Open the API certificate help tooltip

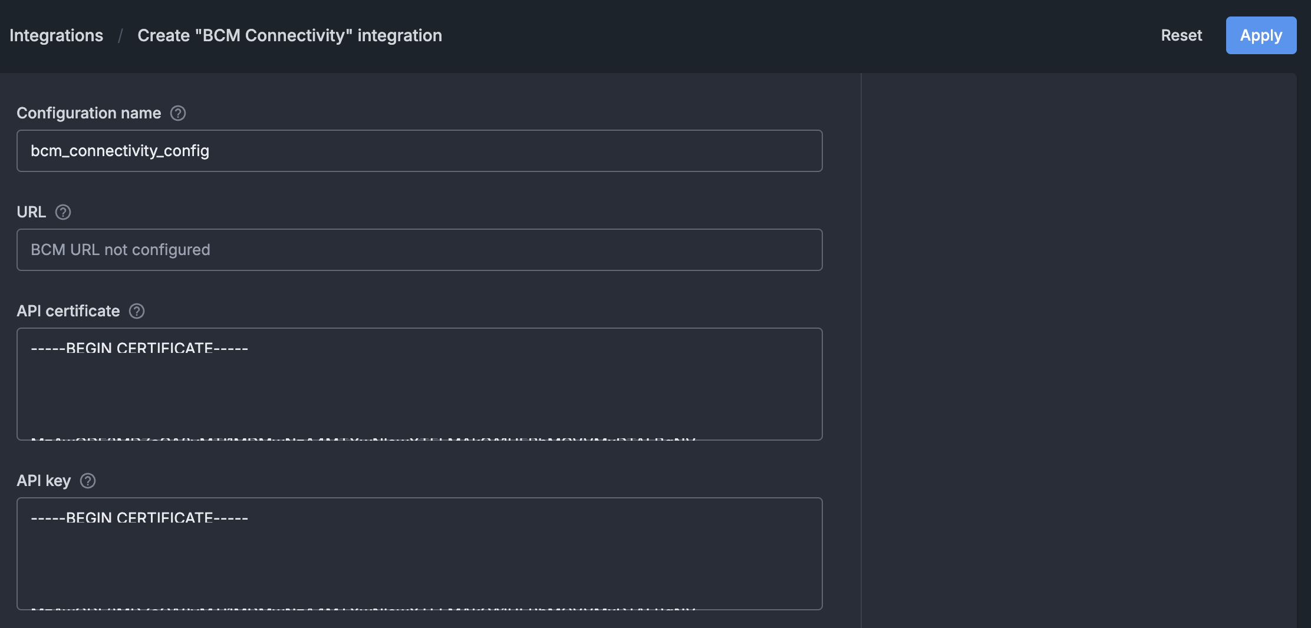point(136,311)
